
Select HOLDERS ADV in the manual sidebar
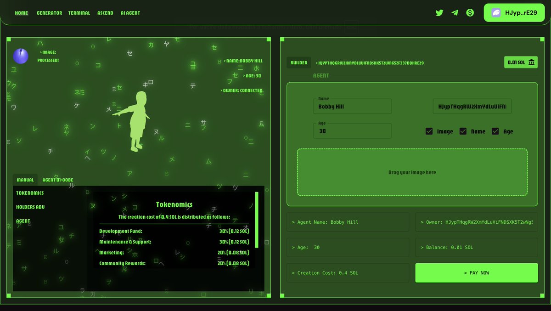[30, 207]
